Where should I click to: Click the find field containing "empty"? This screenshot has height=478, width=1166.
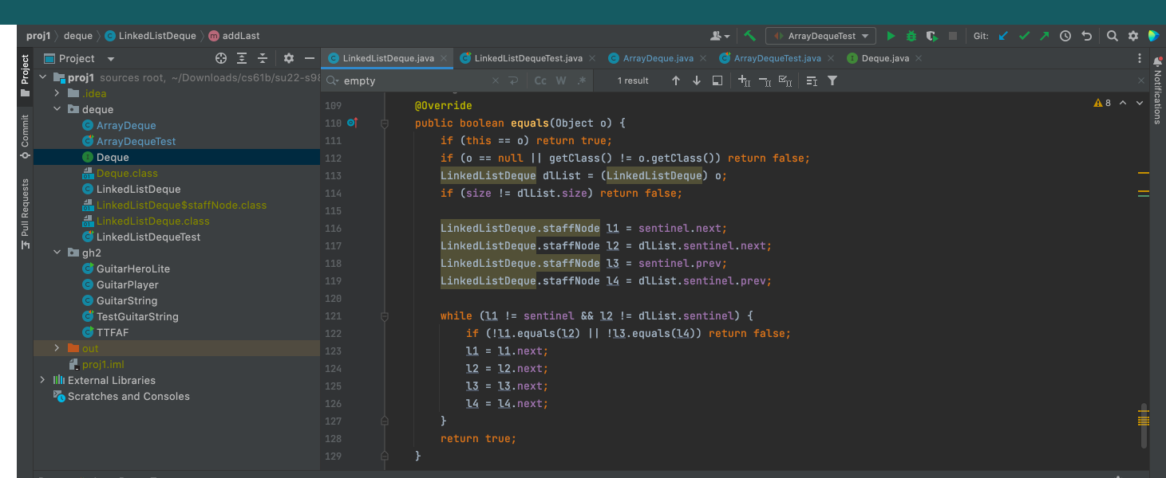click(411, 80)
